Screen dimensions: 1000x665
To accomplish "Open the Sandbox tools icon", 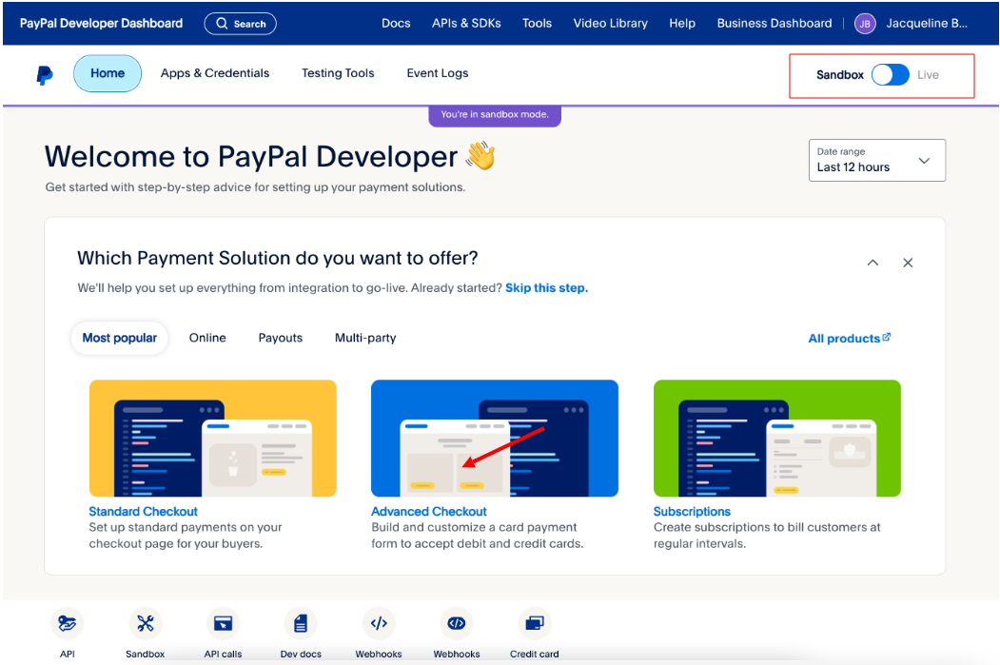I will 145,624.
